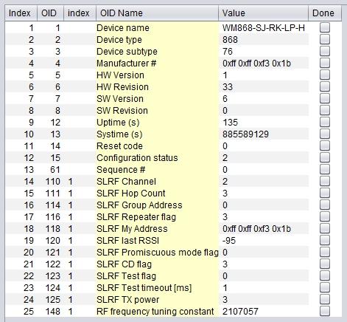Click the HW Revision value 33

click(x=228, y=87)
